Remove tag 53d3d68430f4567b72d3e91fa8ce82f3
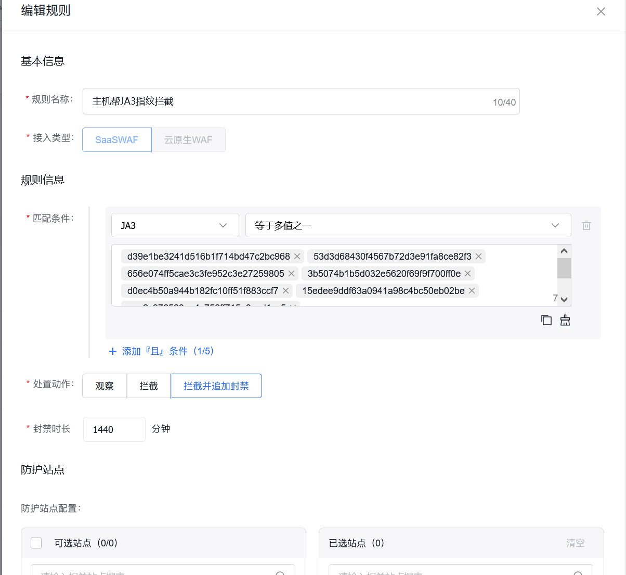This screenshot has width=626, height=575. point(479,256)
